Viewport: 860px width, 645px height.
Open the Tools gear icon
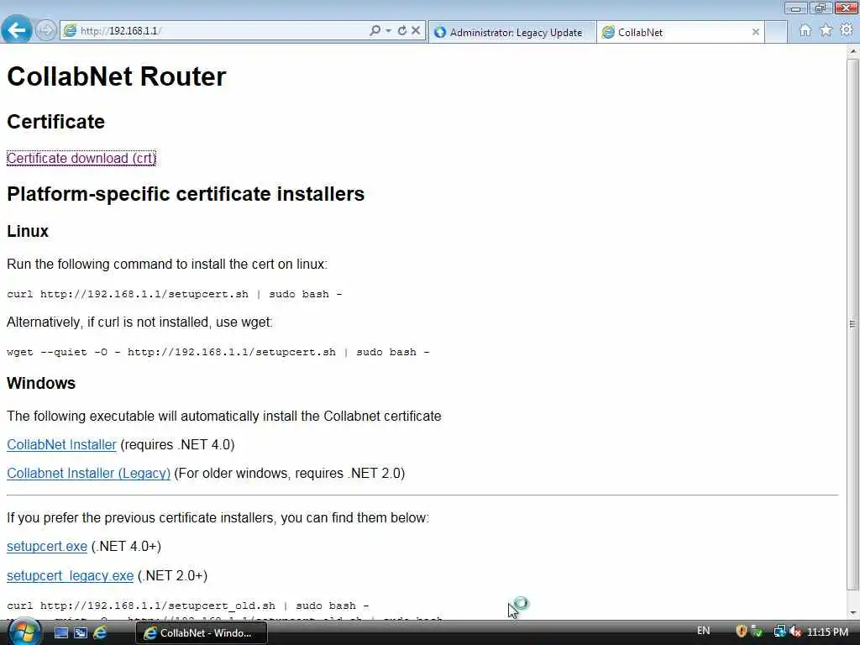pos(847,29)
